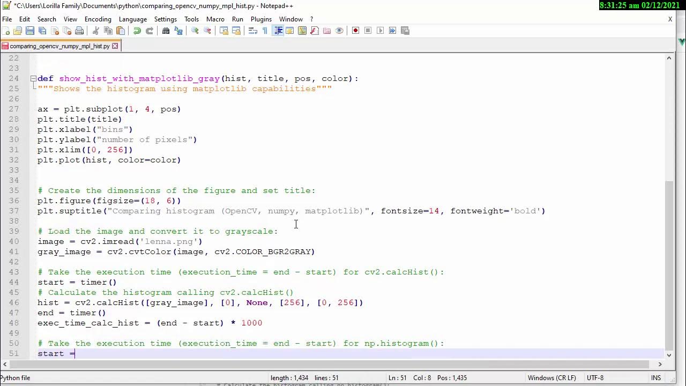Image resolution: width=686 pixels, height=386 pixels.
Task: Click the INS mode status bar indicator
Action: 655,377
